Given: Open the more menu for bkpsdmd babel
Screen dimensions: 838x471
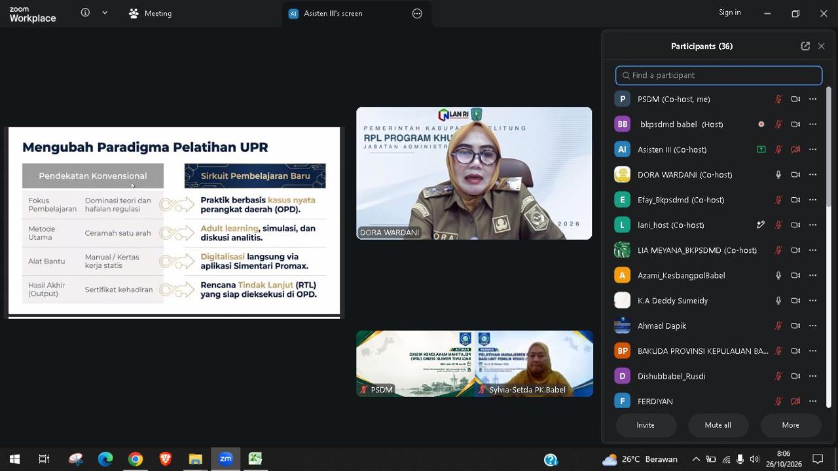Looking at the screenshot, I should pyautogui.click(x=812, y=124).
